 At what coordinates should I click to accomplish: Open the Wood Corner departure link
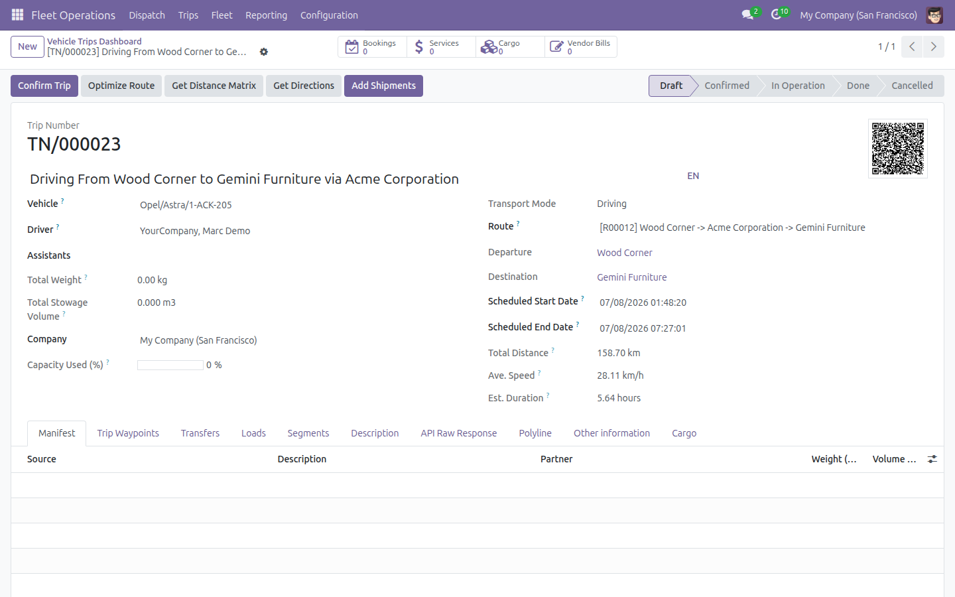pos(624,253)
